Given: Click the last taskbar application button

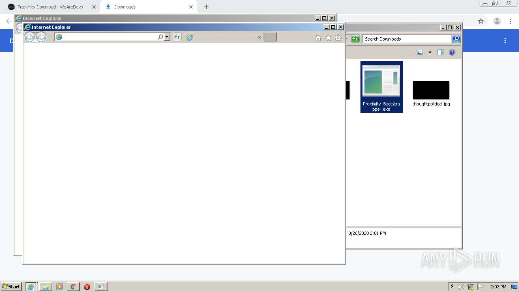Looking at the screenshot, I should (101, 287).
